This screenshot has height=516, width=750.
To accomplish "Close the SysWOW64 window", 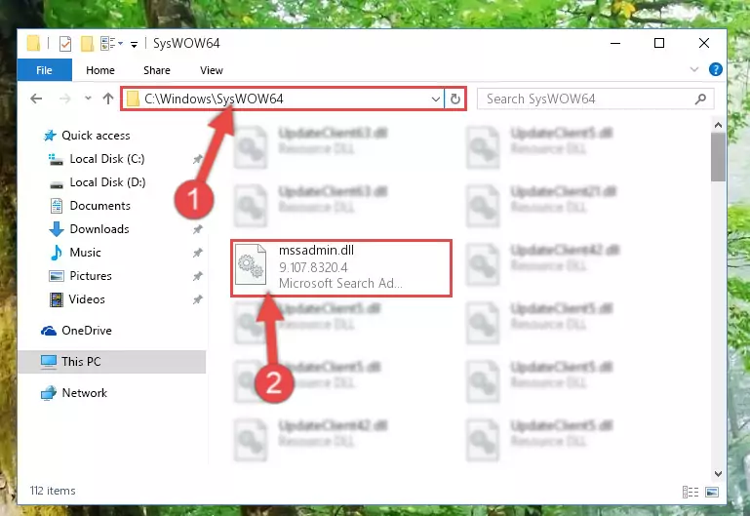I will [x=703, y=44].
